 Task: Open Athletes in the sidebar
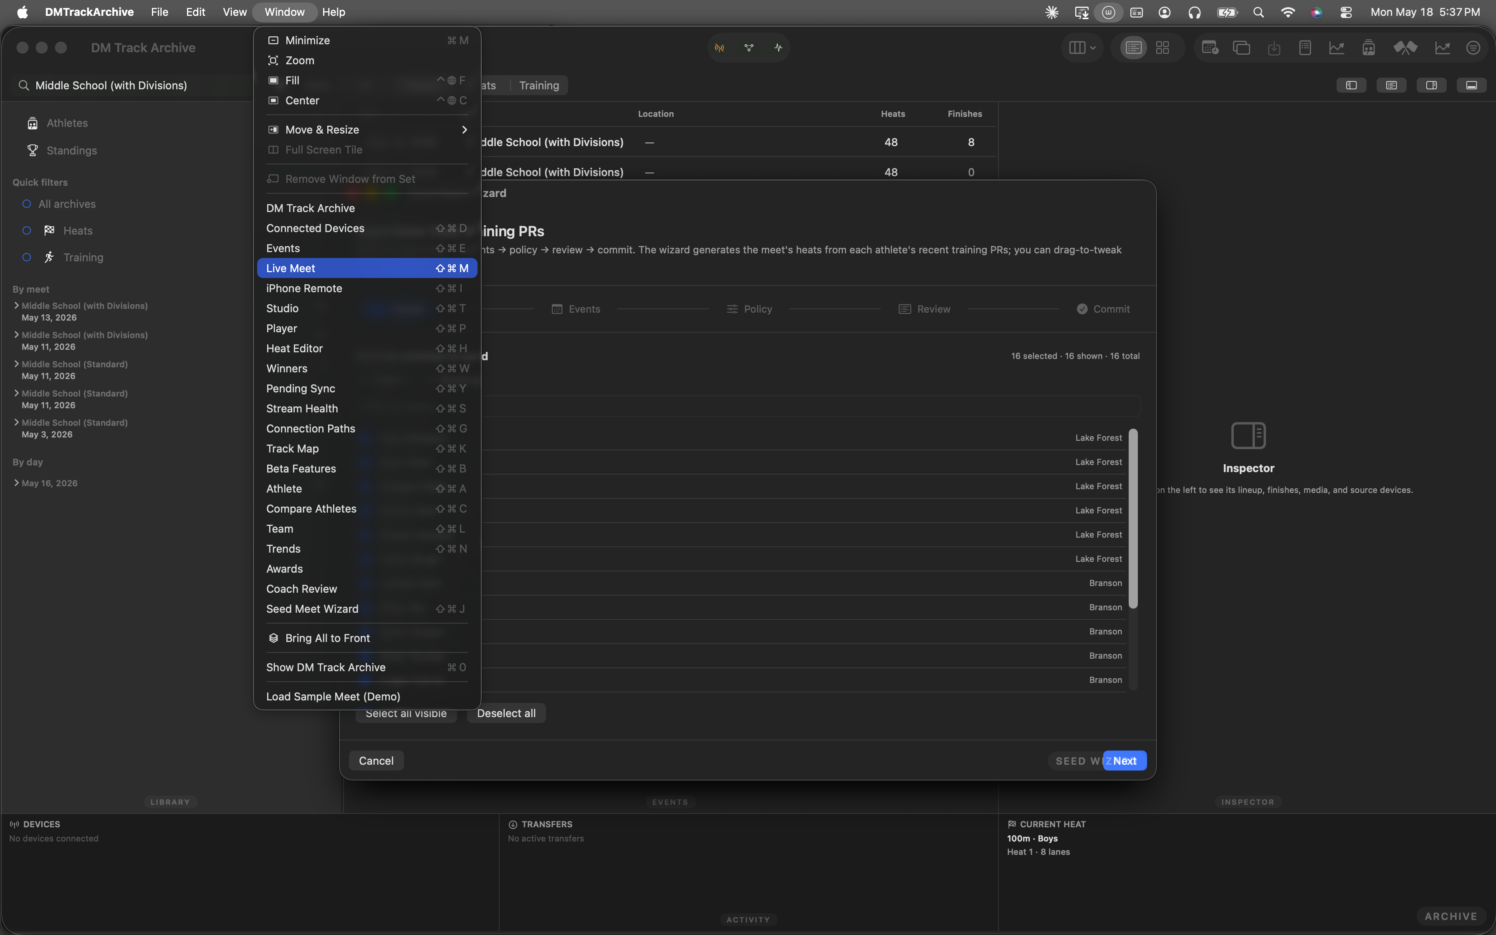click(x=67, y=123)
